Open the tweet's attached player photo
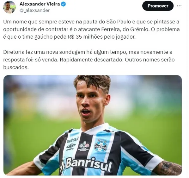This screenshot has width=189, height=178. tap(93, 125)
